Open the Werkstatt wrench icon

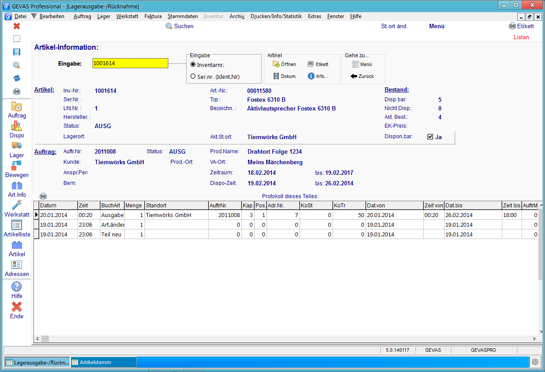click(17, 205)
